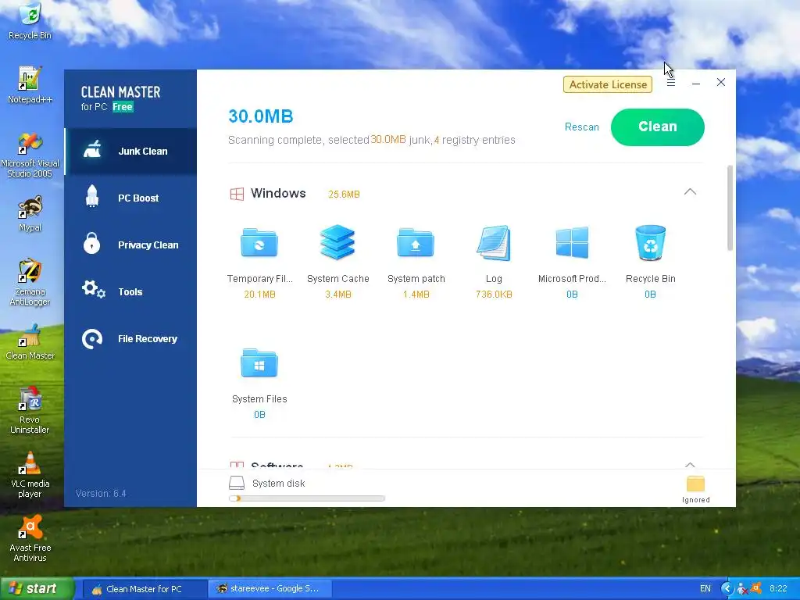Click the Version: 6.4 label

(101, 494)
